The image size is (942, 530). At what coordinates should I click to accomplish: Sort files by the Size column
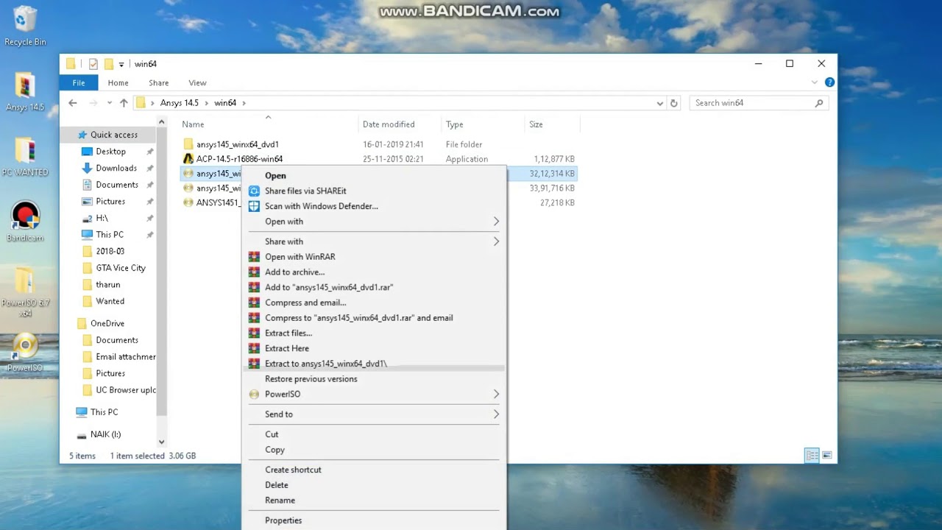[536, 124]
